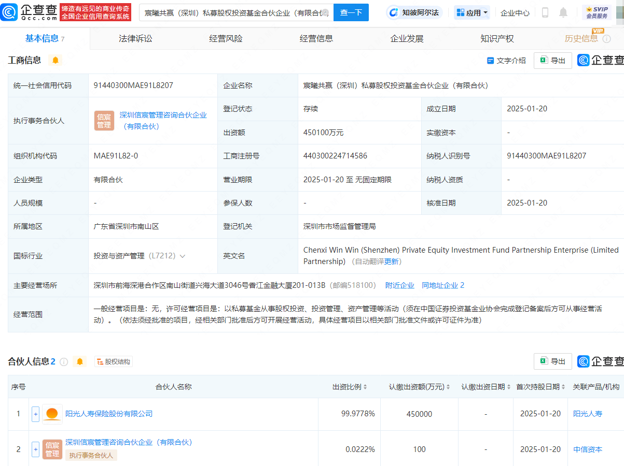Open 股权结构 chart button
Viewport: 624px width, 466px height.
tap(114, 362)
